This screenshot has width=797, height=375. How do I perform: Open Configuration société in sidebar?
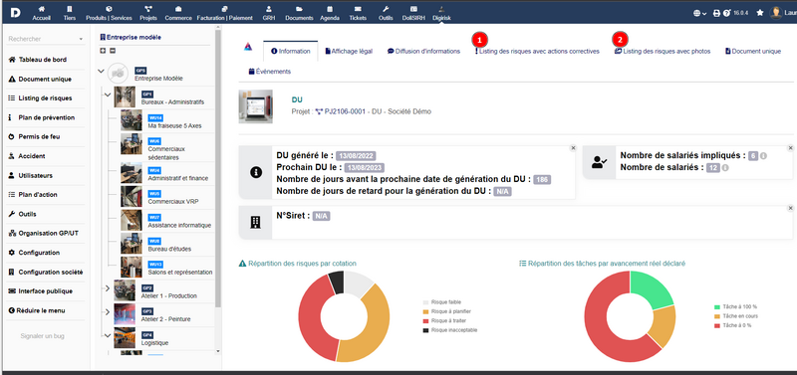click(x=46, y=272)
